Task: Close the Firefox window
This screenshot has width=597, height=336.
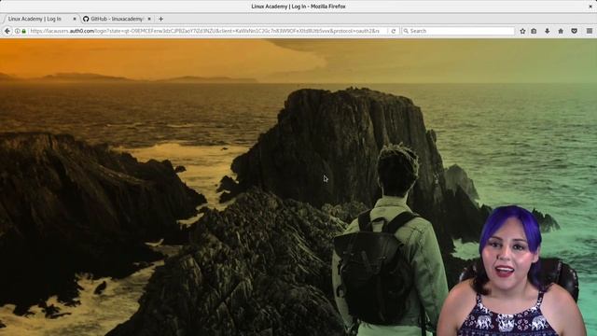Action: coord(590,7)
